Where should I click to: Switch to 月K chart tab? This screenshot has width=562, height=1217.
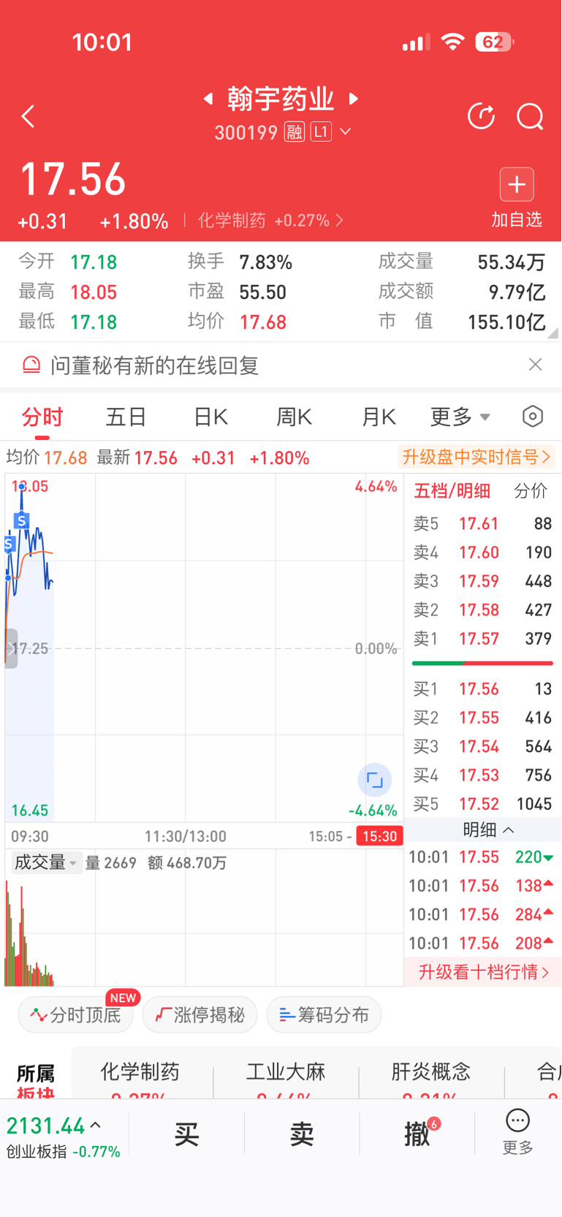[379, 417]
